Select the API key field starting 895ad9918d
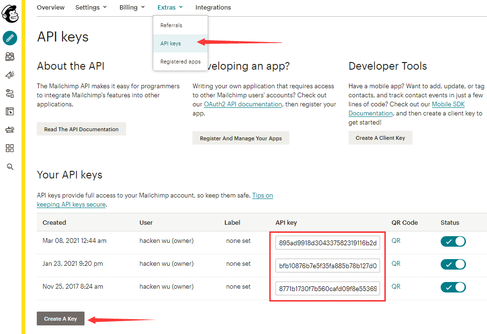The width and height of the screenshot is (487, 334). [x=328, y=243]
